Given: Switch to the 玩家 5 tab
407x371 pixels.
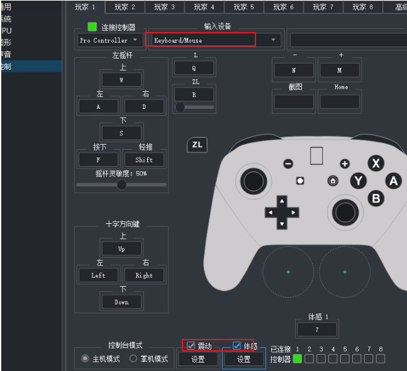Looking at the screenshot, I should coord(243,7).
